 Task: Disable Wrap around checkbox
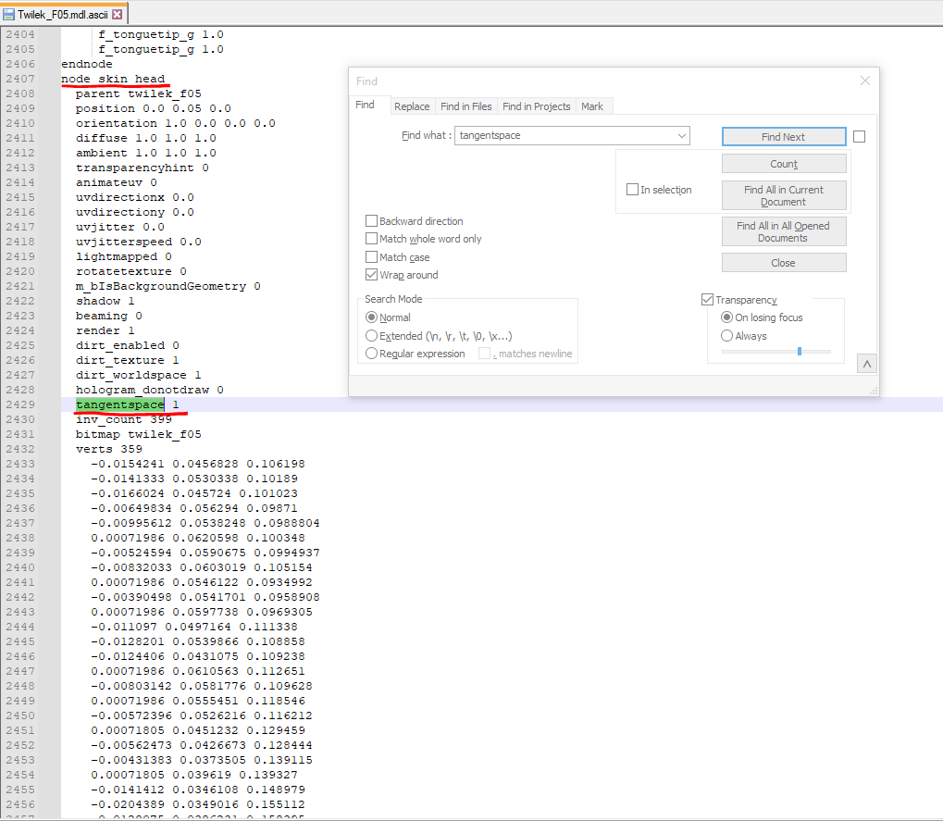click(x=372, y=275)
